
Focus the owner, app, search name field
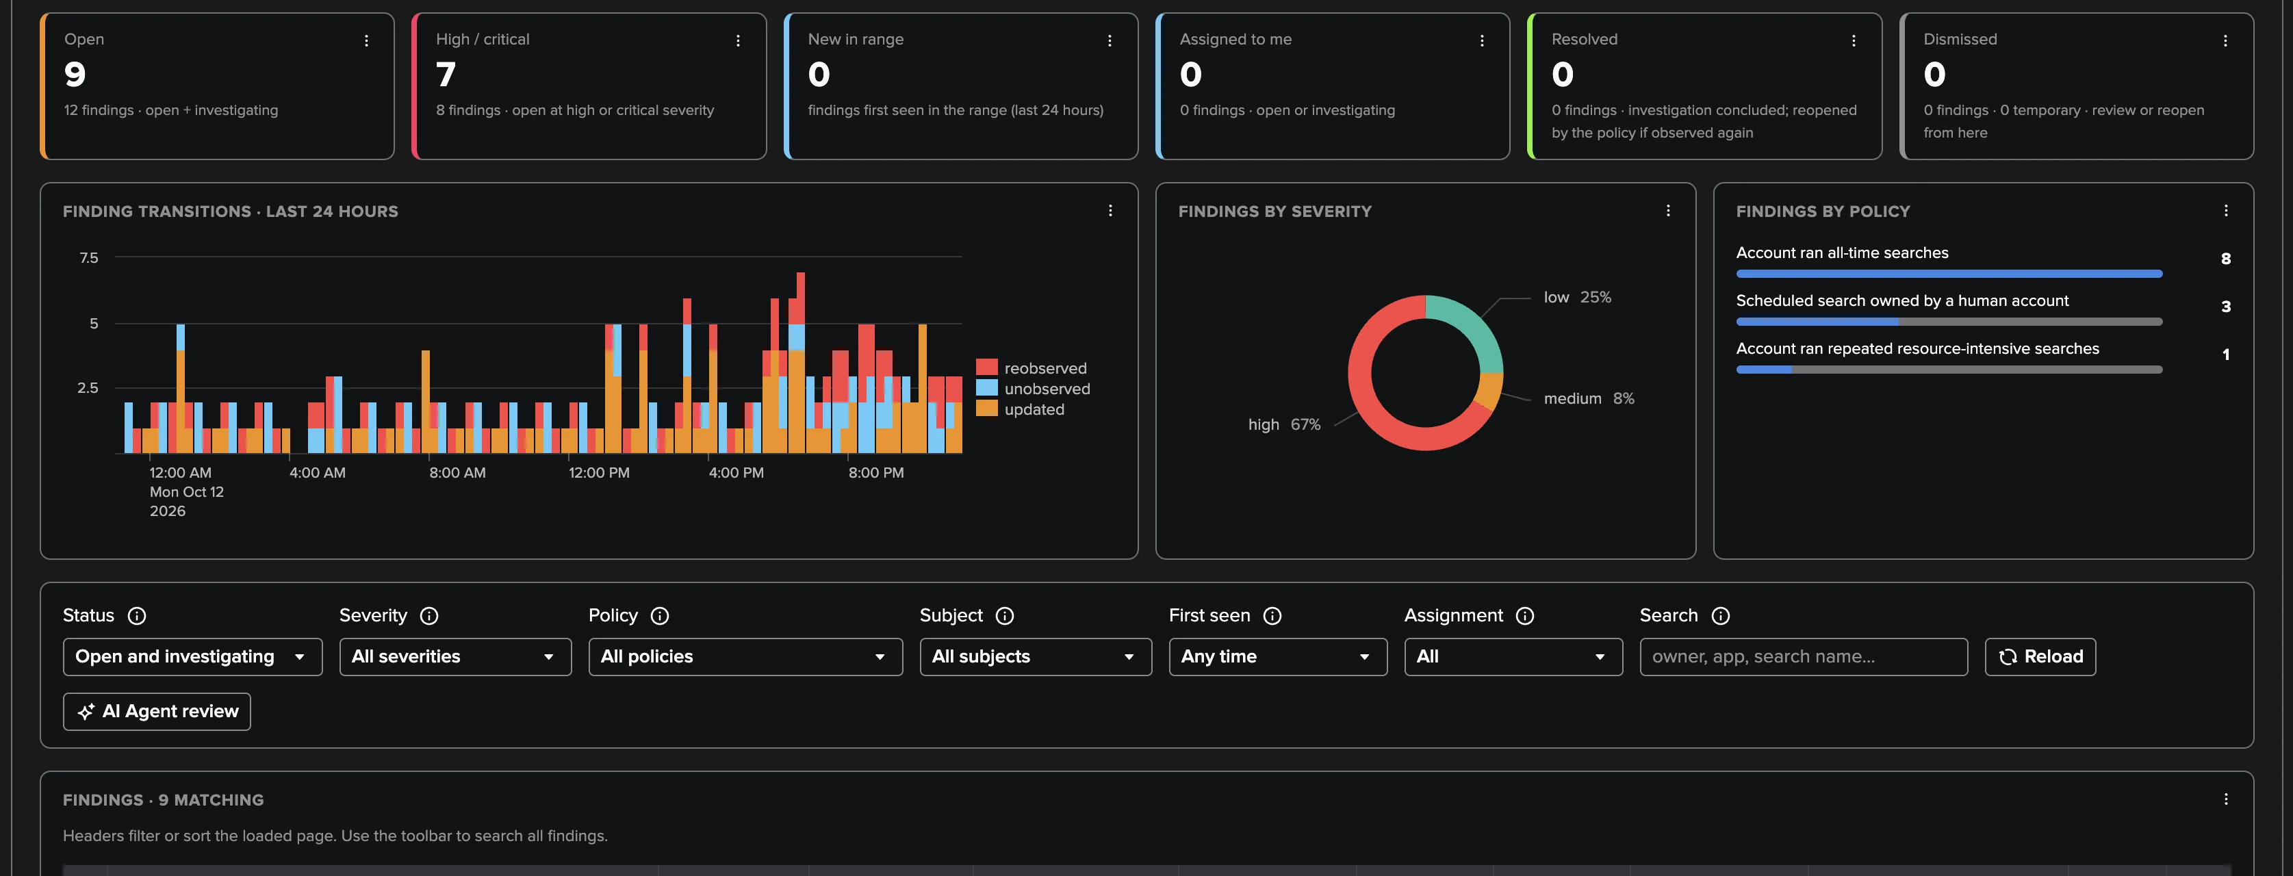coord(1804,657)
